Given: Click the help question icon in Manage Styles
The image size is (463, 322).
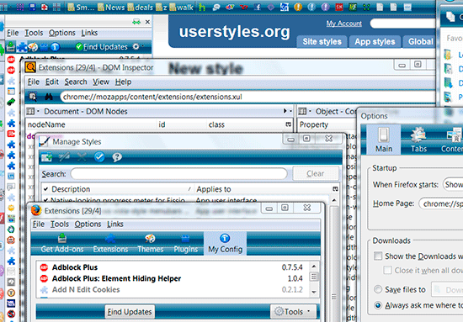Looking at the screenshot, I should 117,157.
